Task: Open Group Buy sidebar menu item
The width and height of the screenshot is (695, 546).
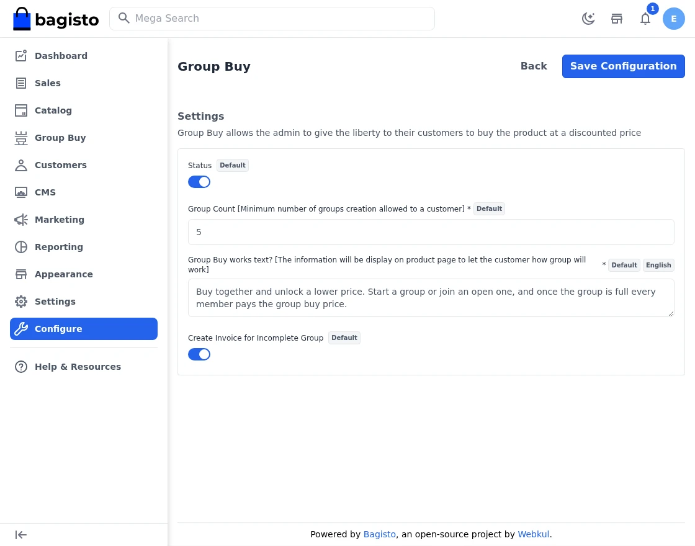Action: [84, 138]
